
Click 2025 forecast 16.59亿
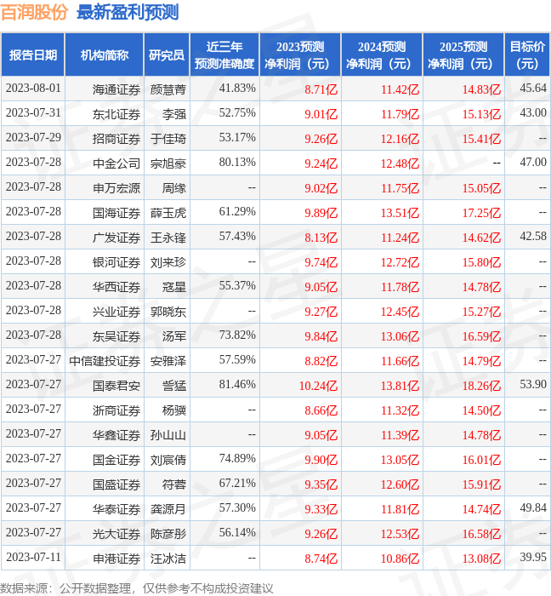(x=481, y=336)
